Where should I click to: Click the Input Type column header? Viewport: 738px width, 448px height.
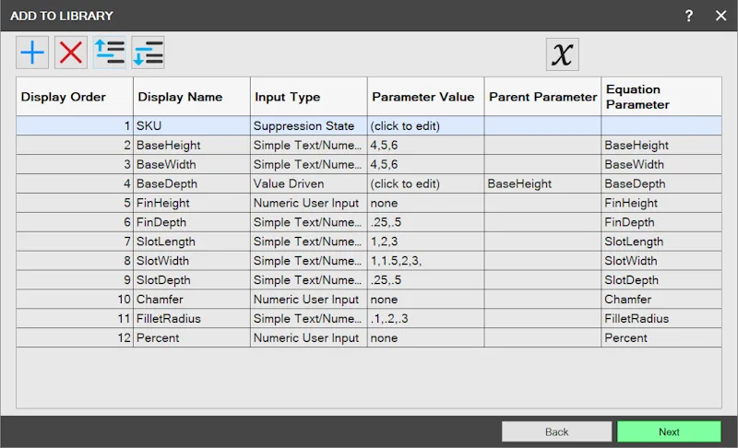coord(309,97)
